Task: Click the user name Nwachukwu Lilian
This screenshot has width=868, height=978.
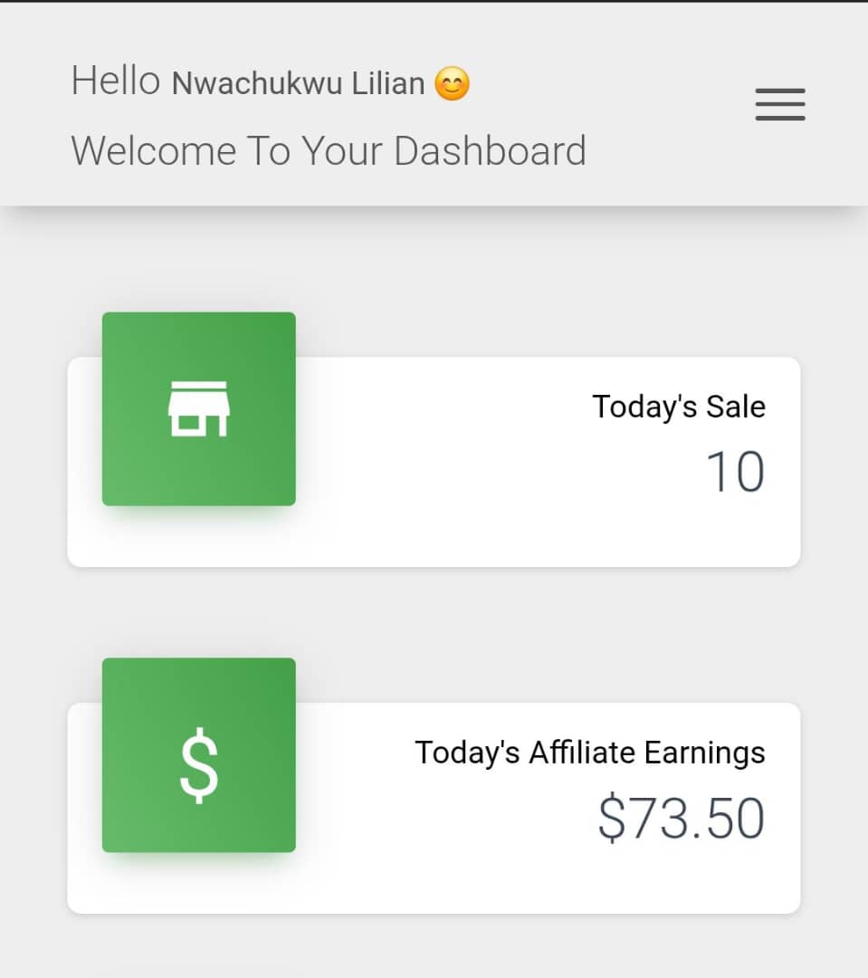Action: pyautogui.click(x=298, y=83)
